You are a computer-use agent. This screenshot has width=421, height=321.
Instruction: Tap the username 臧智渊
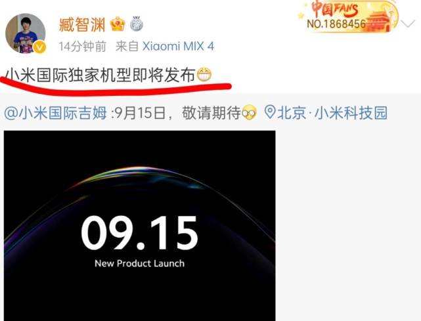82,25
